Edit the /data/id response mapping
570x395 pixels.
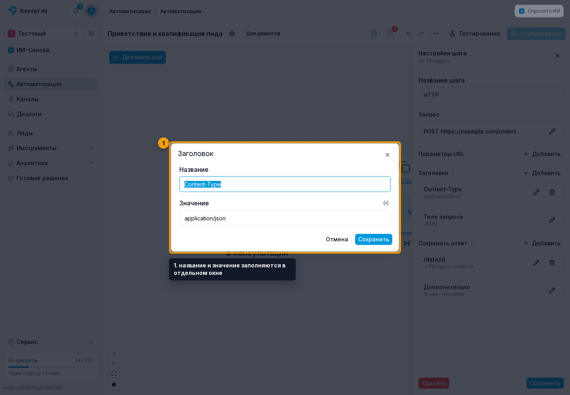[x=536, y=263]
